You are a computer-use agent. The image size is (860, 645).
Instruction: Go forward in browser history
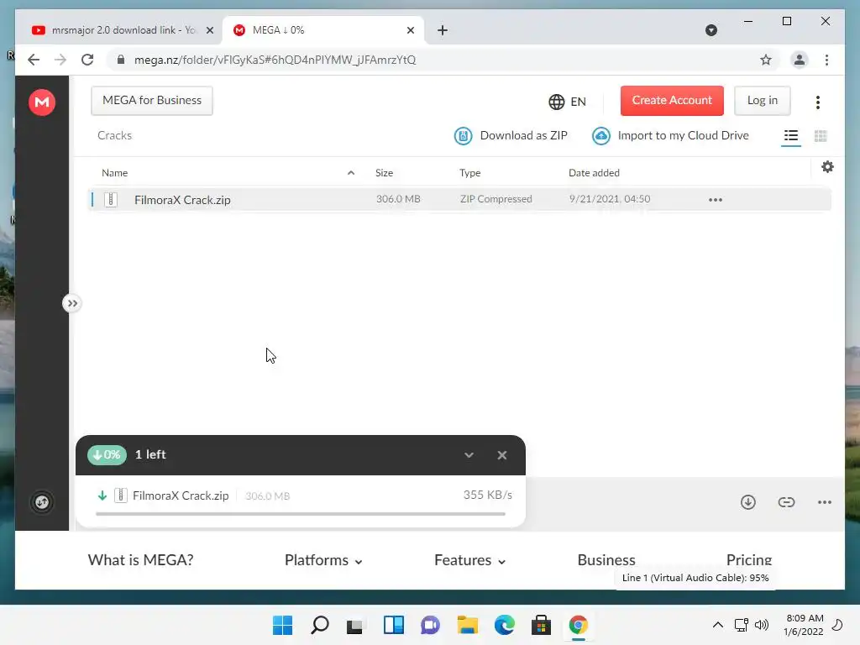(60, 60)
